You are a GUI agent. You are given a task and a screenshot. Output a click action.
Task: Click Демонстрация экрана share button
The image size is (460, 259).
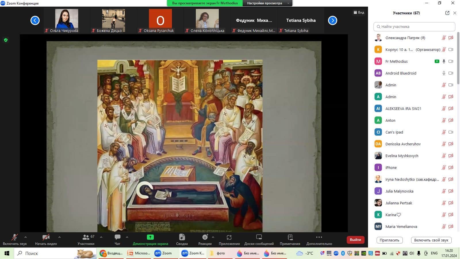pyautogui.click(x=150, y=240)
